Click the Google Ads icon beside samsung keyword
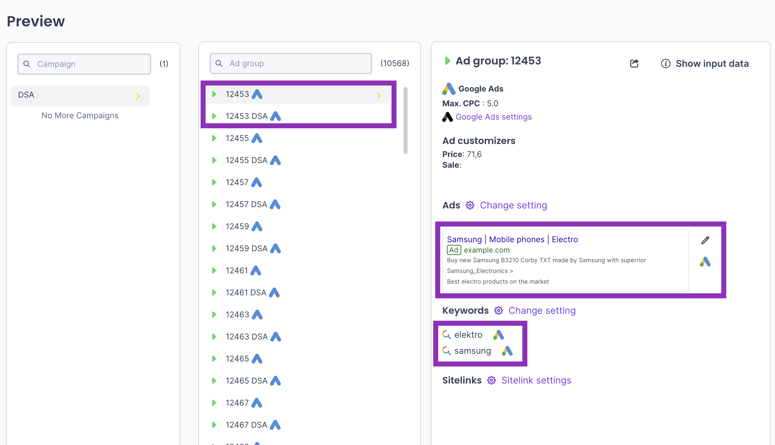Screen dimensions: 775x445 pyautogui.click(x=507, y=351)
